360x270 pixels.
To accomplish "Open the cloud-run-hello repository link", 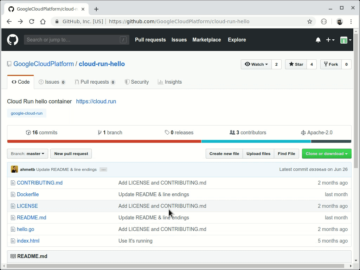I will click(102, 64).
